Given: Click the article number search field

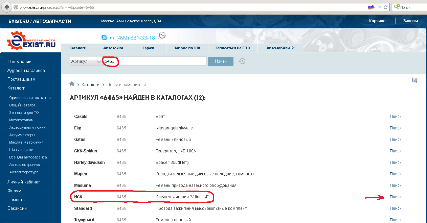Looking at the screenshot, I should (x=159, y=61).
